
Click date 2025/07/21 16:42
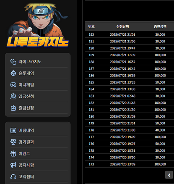(x=122, y=68)
